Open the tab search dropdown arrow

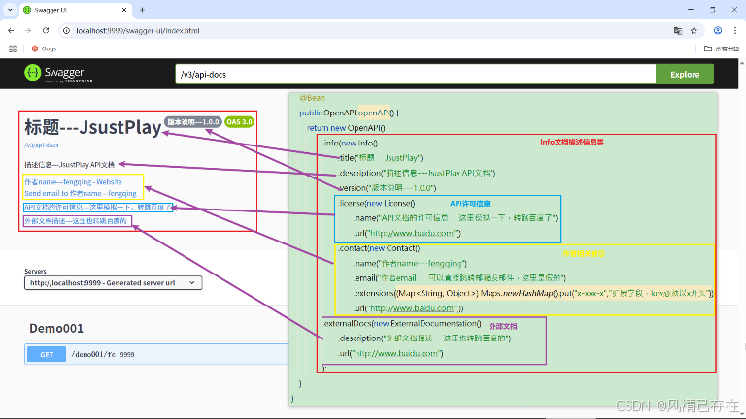10,10
